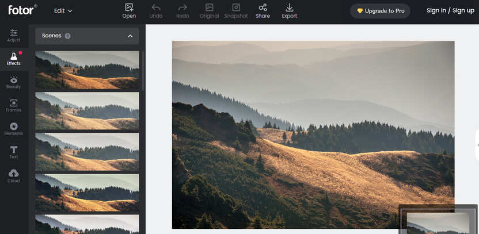Viewport: 479px width, 234px height.
Task: Click the main mountain photo canvas
Action: point(313,135)
